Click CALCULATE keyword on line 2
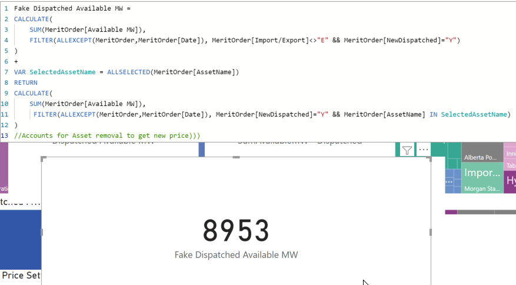 (31, 19)
